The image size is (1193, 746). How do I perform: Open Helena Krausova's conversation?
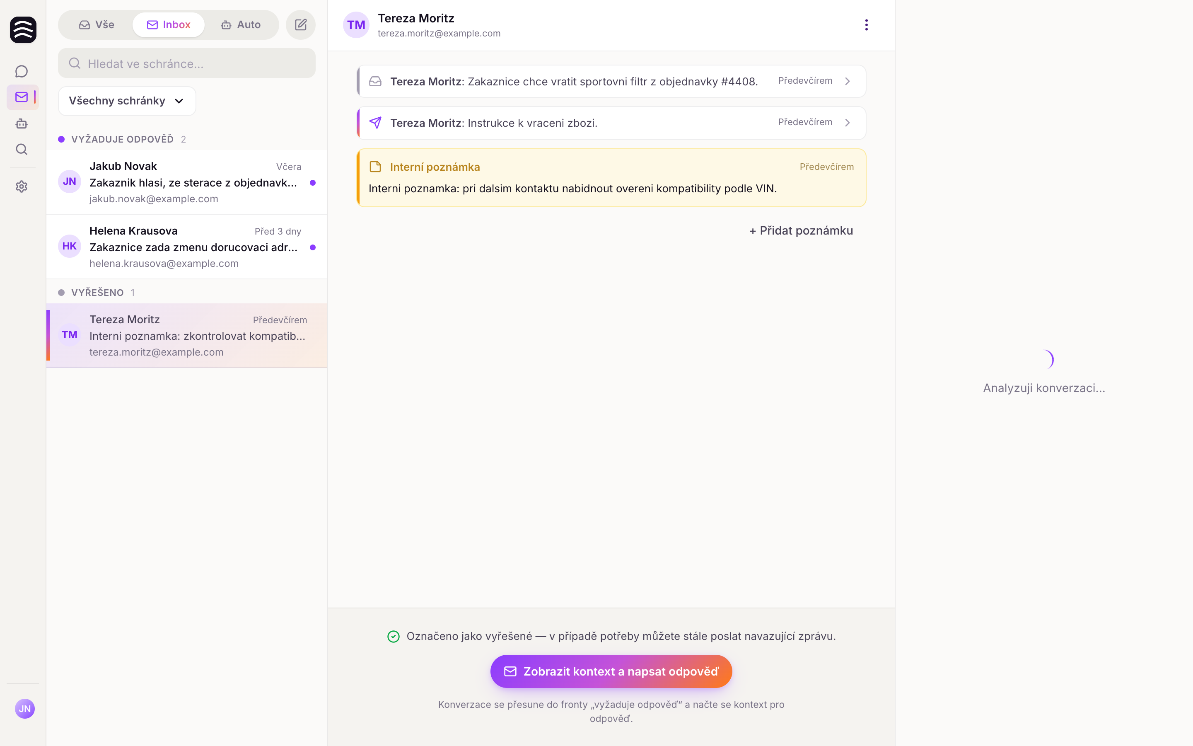coord(186,247)
